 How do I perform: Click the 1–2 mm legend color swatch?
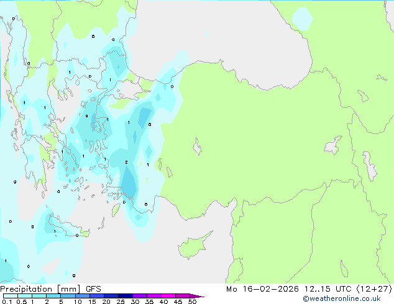tap(39, 296)
